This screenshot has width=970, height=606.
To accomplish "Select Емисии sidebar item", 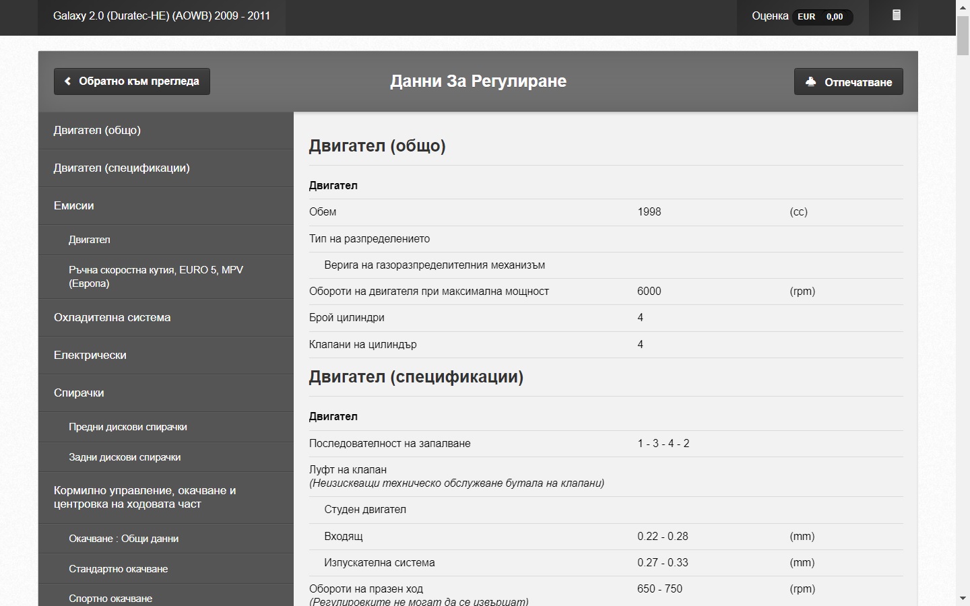I will pyautogui.click(x=74, y=206).
